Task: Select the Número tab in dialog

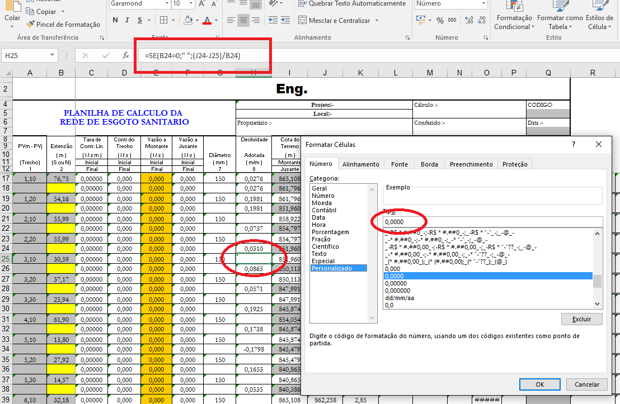Action: tap(321, 164)
